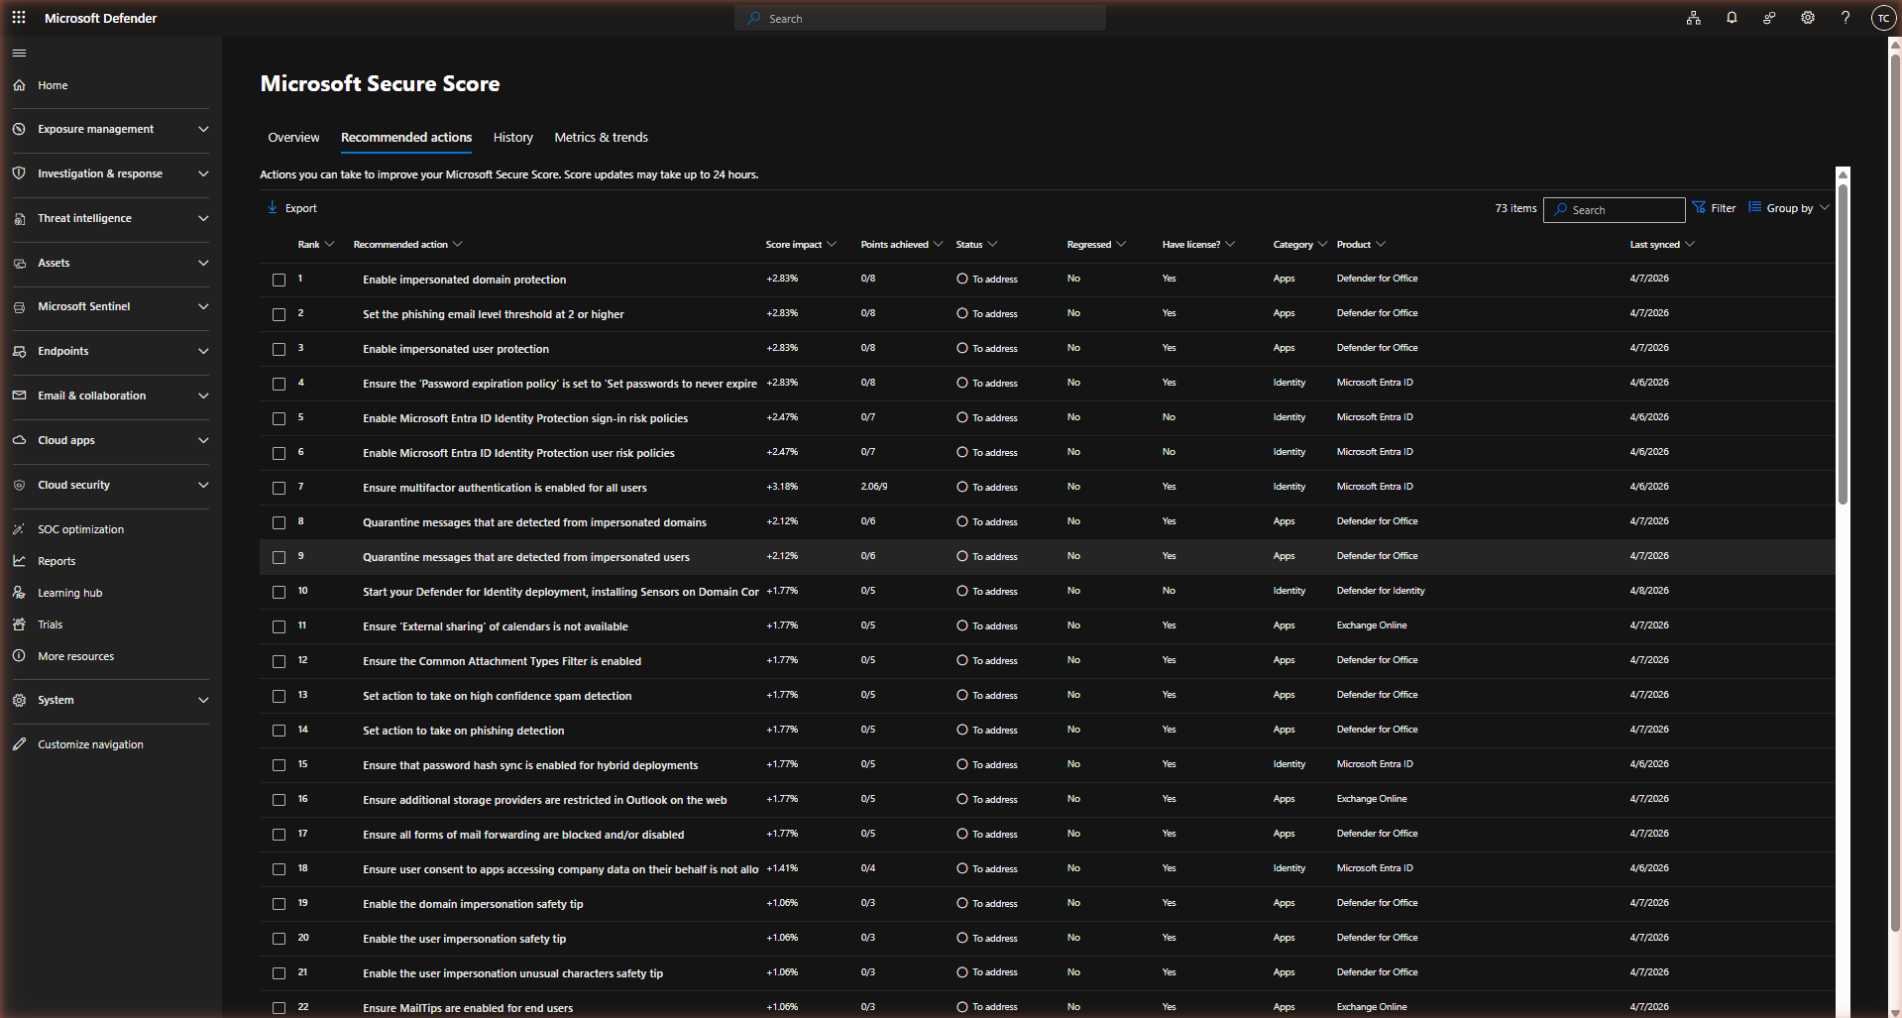The image size is (1902, 1018).
Task: Open the Status column header dropdown
Action: [x=976, y=245]
